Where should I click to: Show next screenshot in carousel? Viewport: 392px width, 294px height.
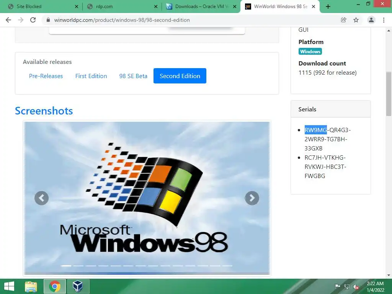tap(252, 198)
